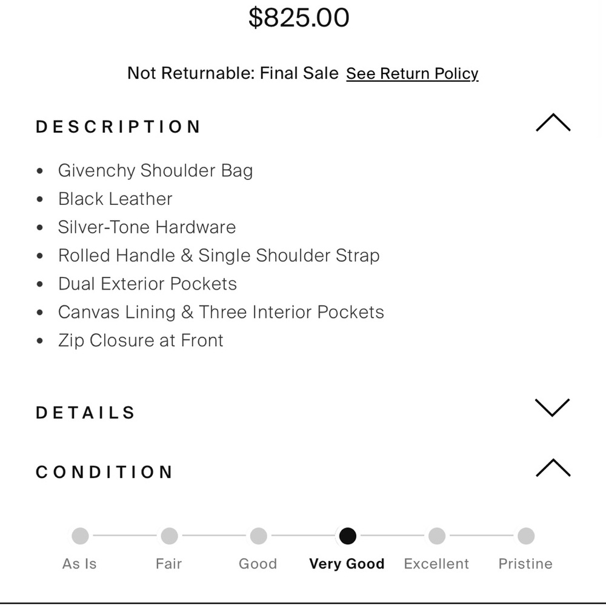Click the Details section heading
Viewport: 606px width, 606px height.
tap(86, 413)
